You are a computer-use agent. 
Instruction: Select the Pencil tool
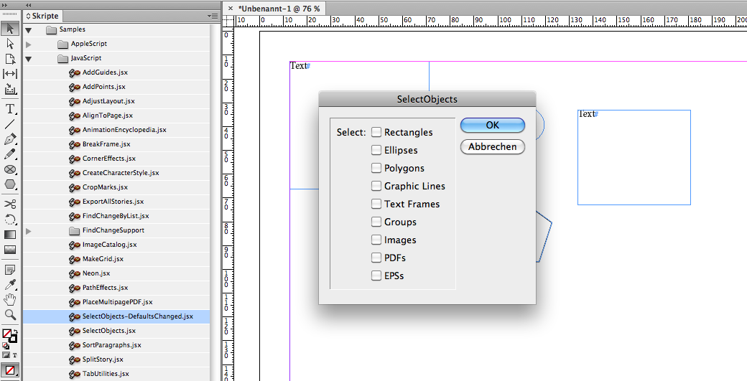pyautogui.click(x=10, y=154)
